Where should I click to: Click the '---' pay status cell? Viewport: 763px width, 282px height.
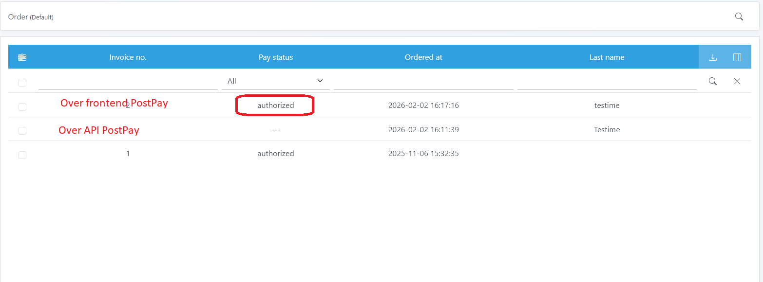tap(275, 130)
